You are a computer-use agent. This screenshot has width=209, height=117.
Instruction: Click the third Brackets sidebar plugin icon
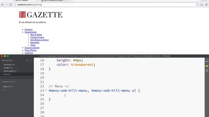(207, 71)
